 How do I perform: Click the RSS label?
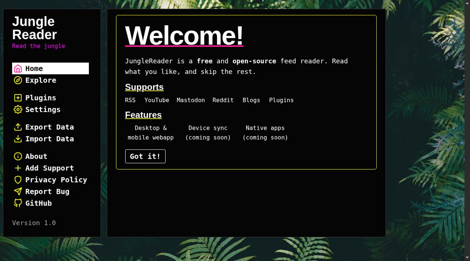coord(130,100)
